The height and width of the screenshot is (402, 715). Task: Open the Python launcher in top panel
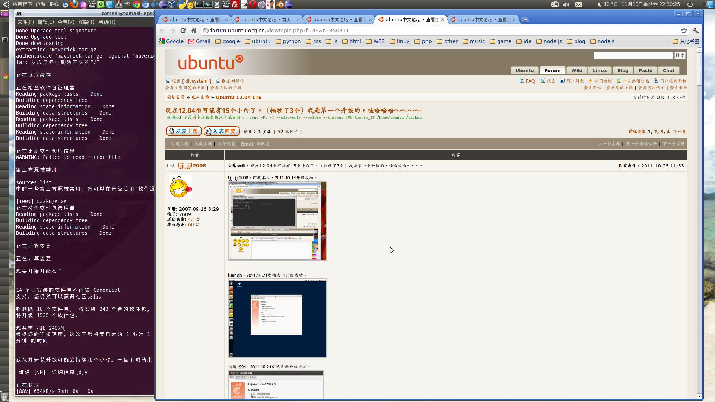(181, 4)
